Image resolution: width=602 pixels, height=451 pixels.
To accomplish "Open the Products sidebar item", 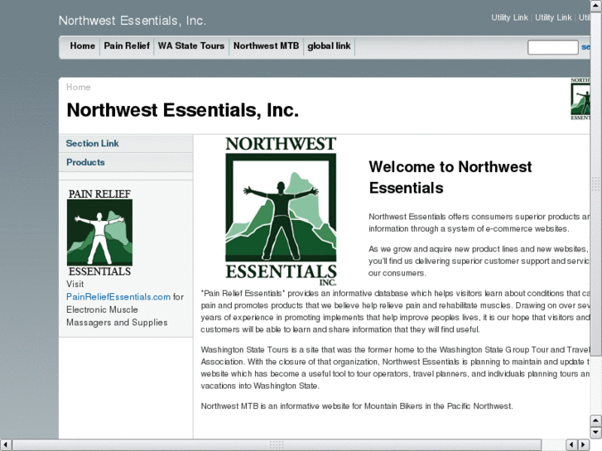I will tap(126, 162).
